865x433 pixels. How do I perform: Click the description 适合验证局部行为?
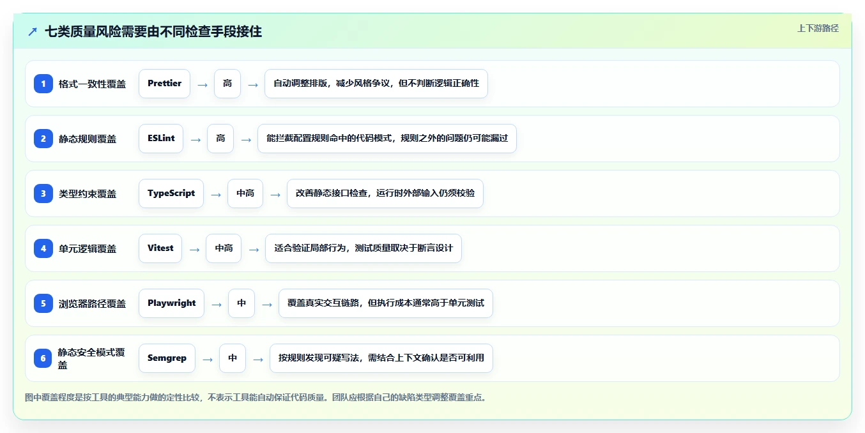[364, 248]
